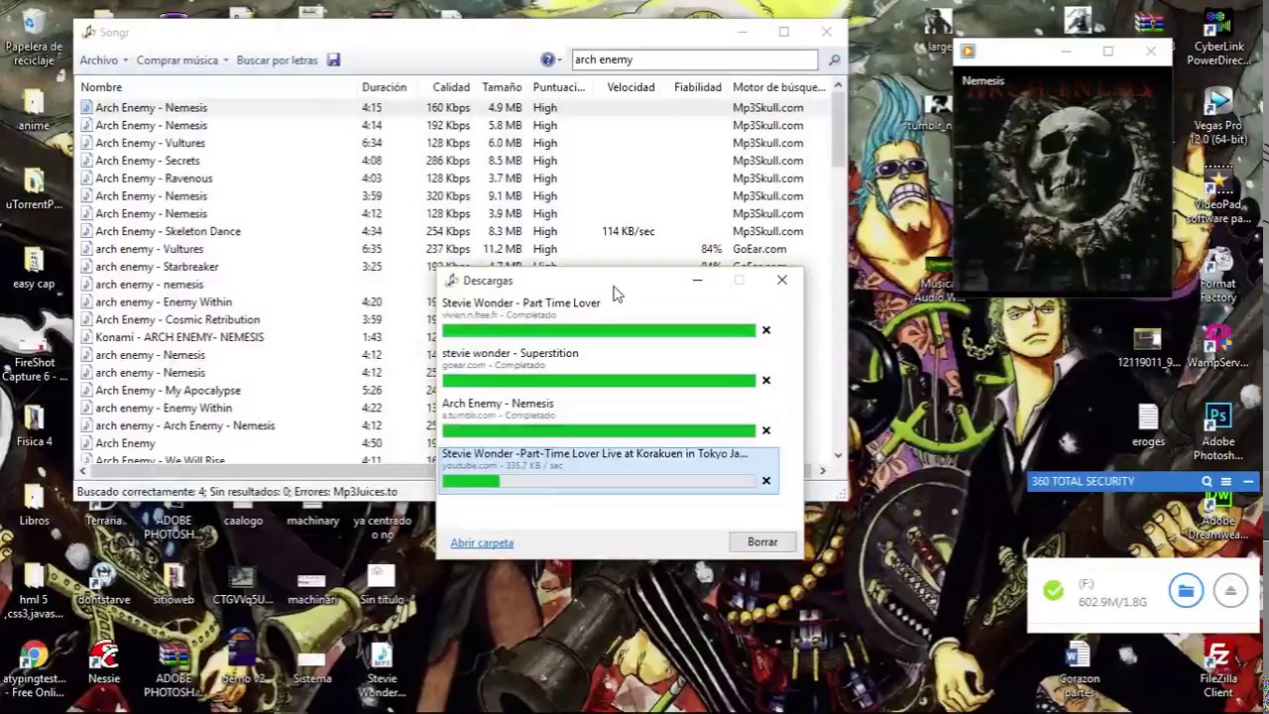Select the anime folder on the desktop

click(x=34, y=111)
